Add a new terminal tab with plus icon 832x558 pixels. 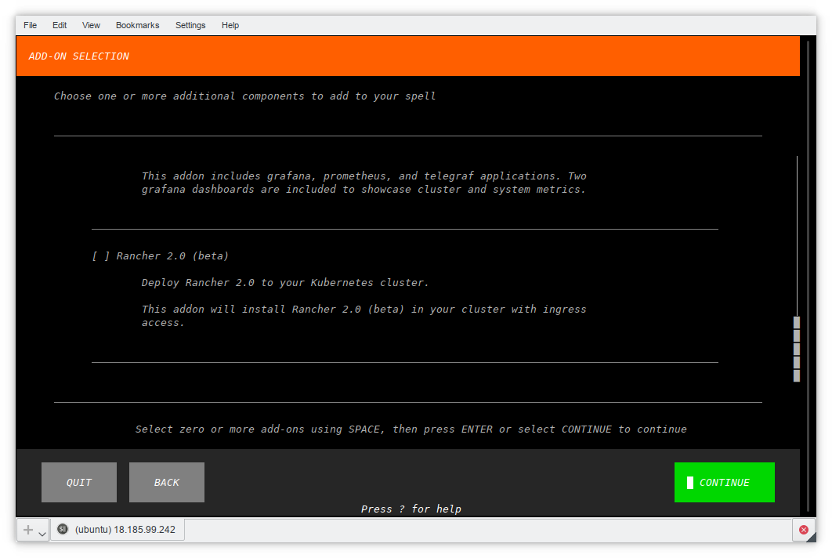pos(28,530)
